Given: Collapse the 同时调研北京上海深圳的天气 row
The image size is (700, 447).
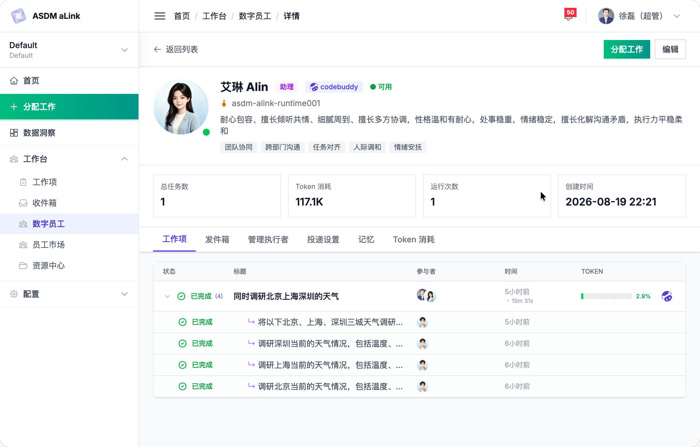Looking at the screenshot, I should click(167, 296).
